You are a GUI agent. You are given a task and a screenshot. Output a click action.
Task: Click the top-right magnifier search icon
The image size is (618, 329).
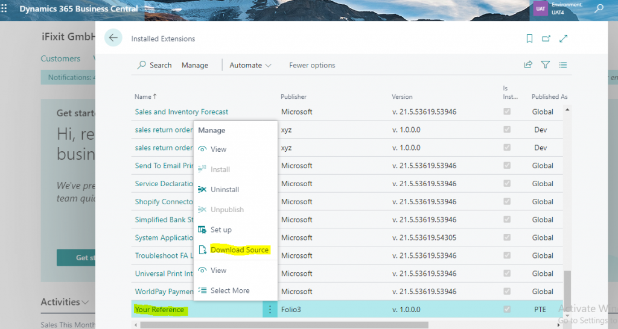point(599,8)
